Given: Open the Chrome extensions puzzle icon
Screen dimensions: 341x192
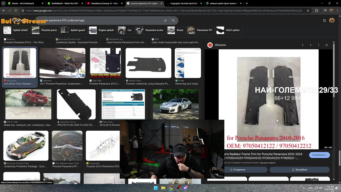Looking at the screenshot, I should (x=316, y=11).
